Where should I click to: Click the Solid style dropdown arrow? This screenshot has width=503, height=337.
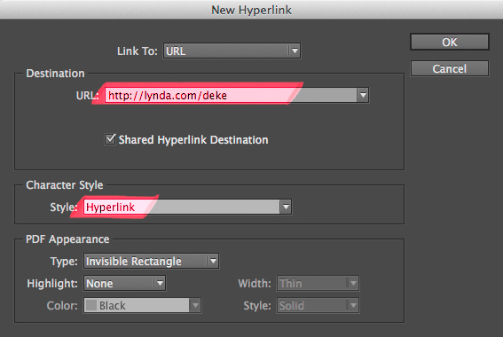pyautogui.click(x=353, y=305)
